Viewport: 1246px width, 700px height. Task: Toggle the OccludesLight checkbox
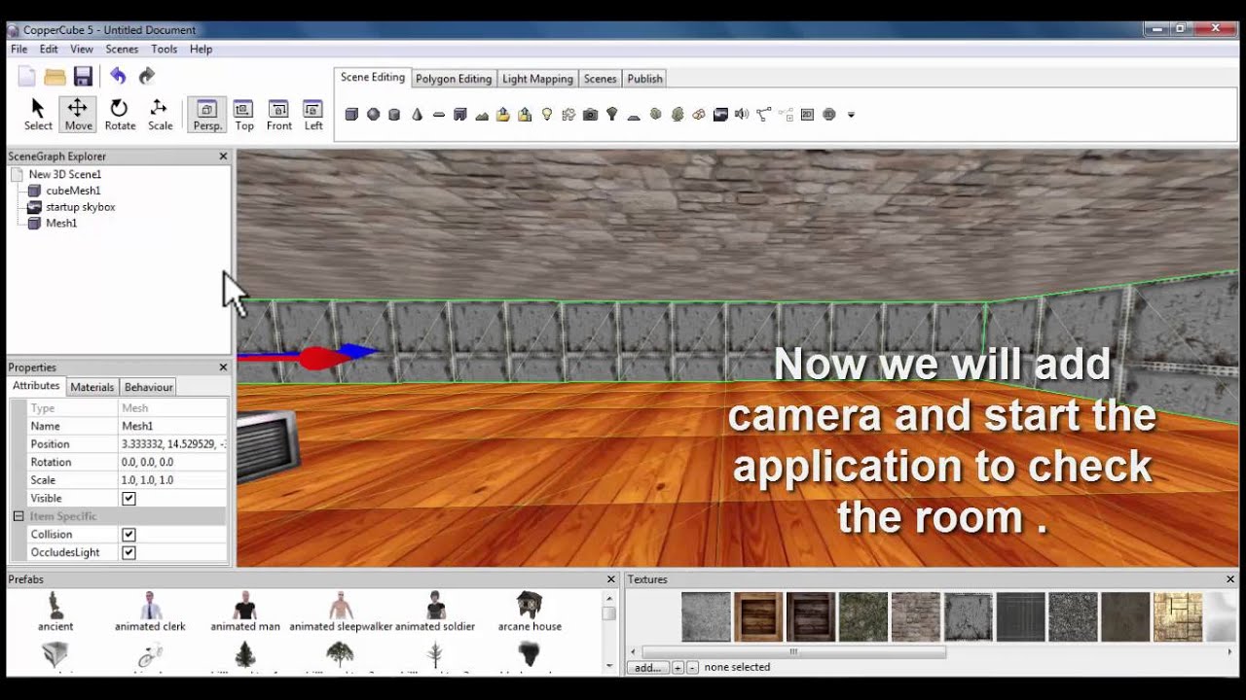point(128,552)
